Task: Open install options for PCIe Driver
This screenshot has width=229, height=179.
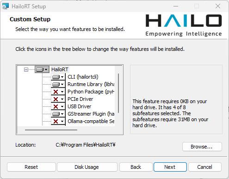Action: [x=58, y=99]
